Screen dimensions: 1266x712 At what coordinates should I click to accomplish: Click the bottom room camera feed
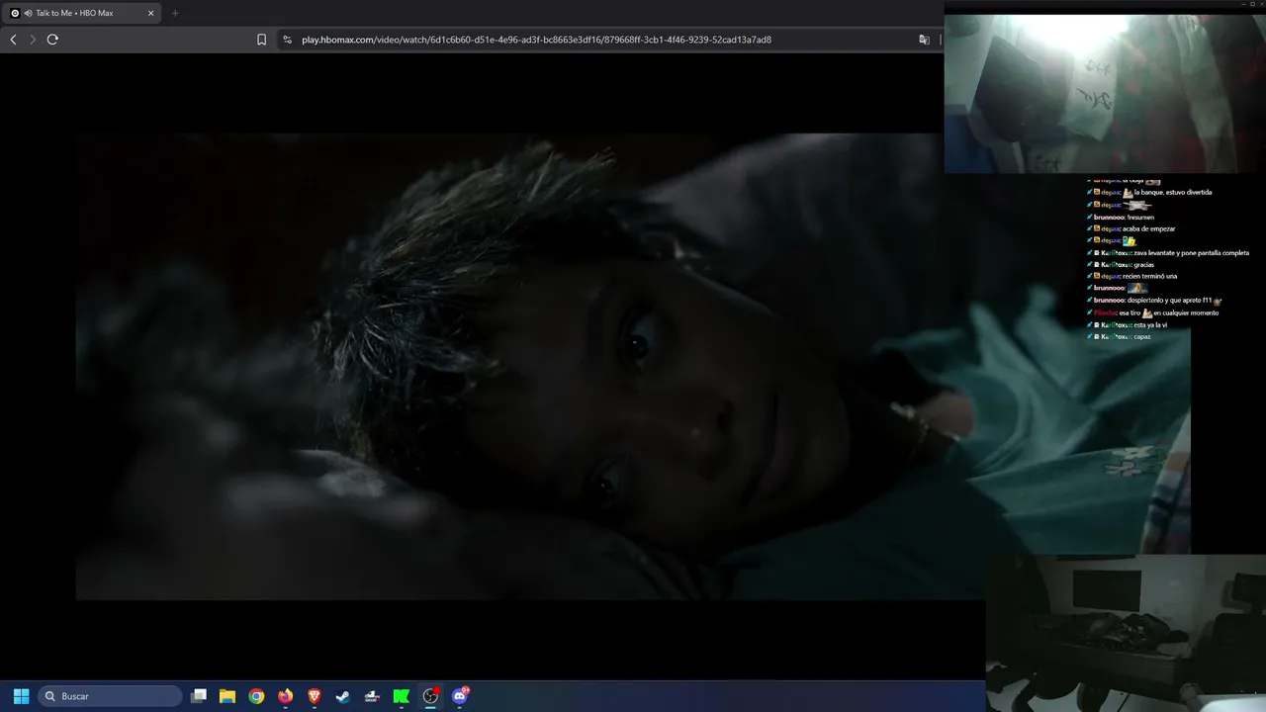1126,633
